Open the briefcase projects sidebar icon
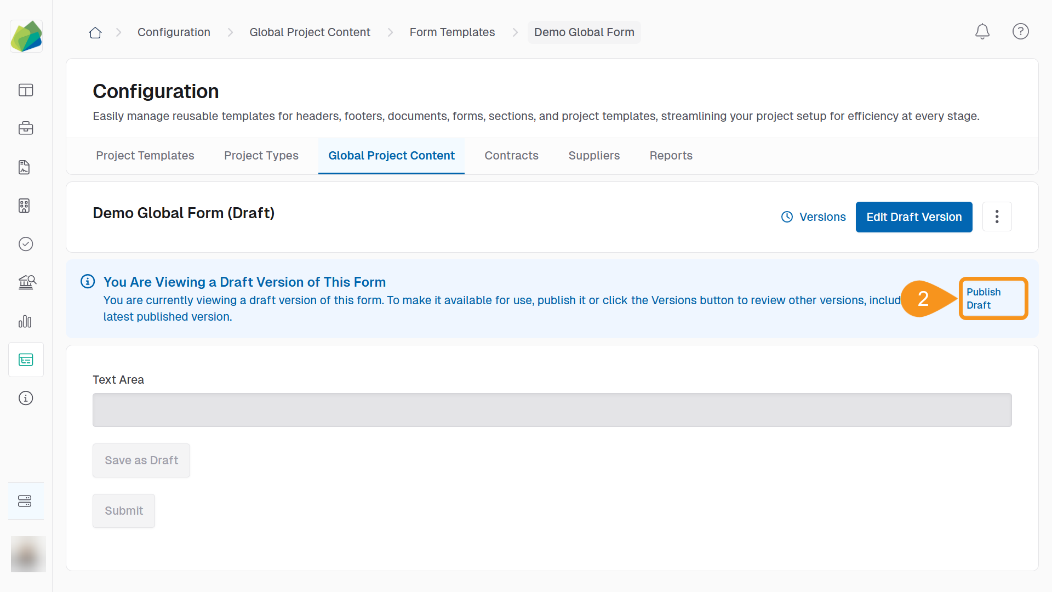This screenshot has height=592, width=1052. tap(26, 128)
